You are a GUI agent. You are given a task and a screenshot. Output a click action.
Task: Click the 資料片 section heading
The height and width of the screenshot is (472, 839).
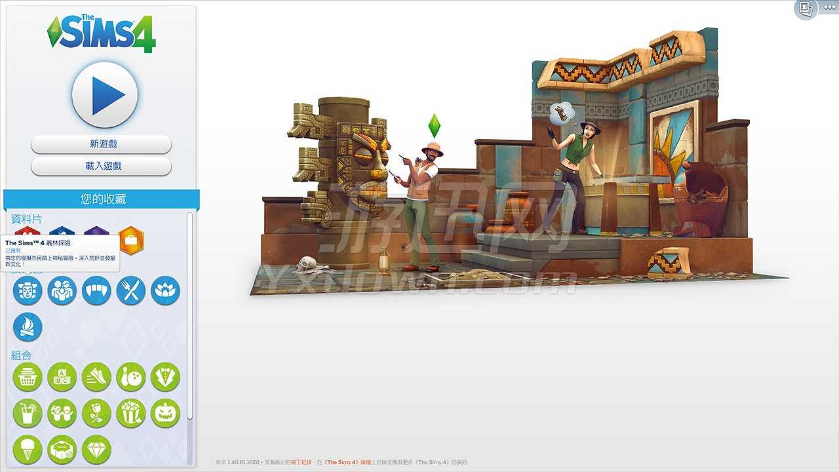coord(26,219)
